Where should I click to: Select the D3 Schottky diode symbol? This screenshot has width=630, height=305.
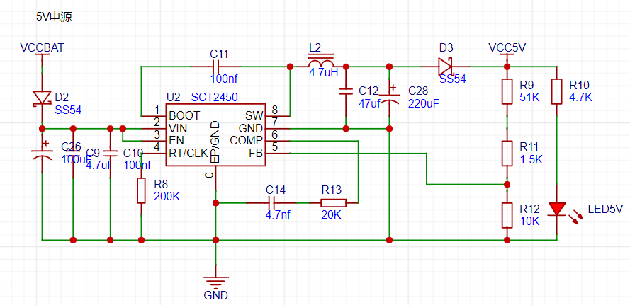pyautogui.click(x=445, y=67)
